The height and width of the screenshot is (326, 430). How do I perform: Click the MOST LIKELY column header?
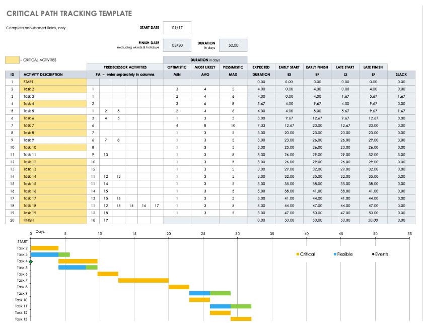pos(205,67)
